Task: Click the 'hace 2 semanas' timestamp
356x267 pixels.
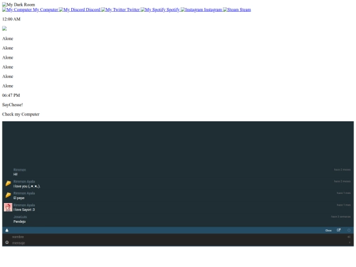Action: [341, 217]
